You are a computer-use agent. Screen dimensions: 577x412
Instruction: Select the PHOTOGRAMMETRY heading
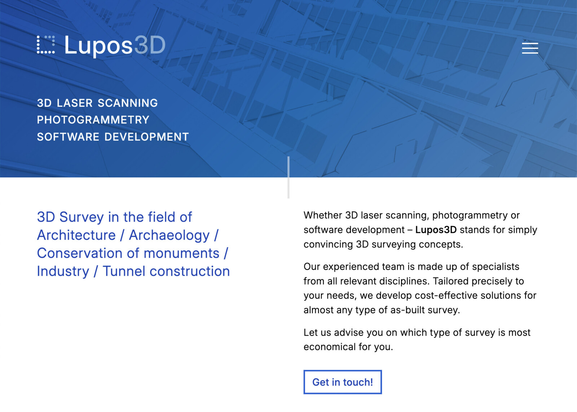point(93,120)
